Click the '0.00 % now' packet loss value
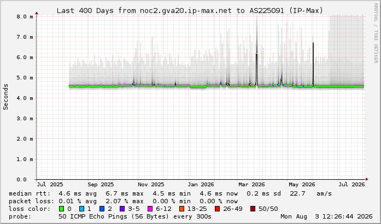Screen dimensions: 381x224 pyautogui.click(x=219, y=201)
